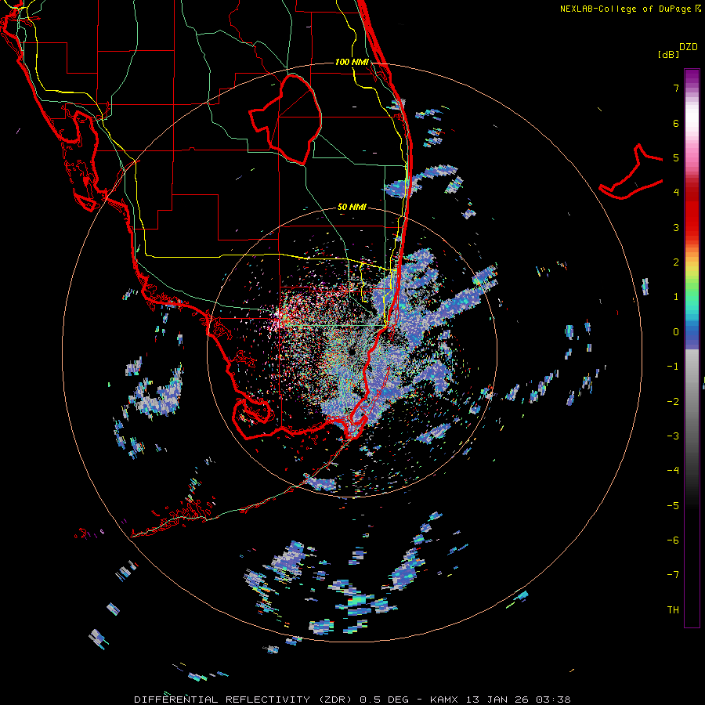The image size is (705, 705).
Task: Select the -1 dB tick label
Action: (x=673, y=367)
